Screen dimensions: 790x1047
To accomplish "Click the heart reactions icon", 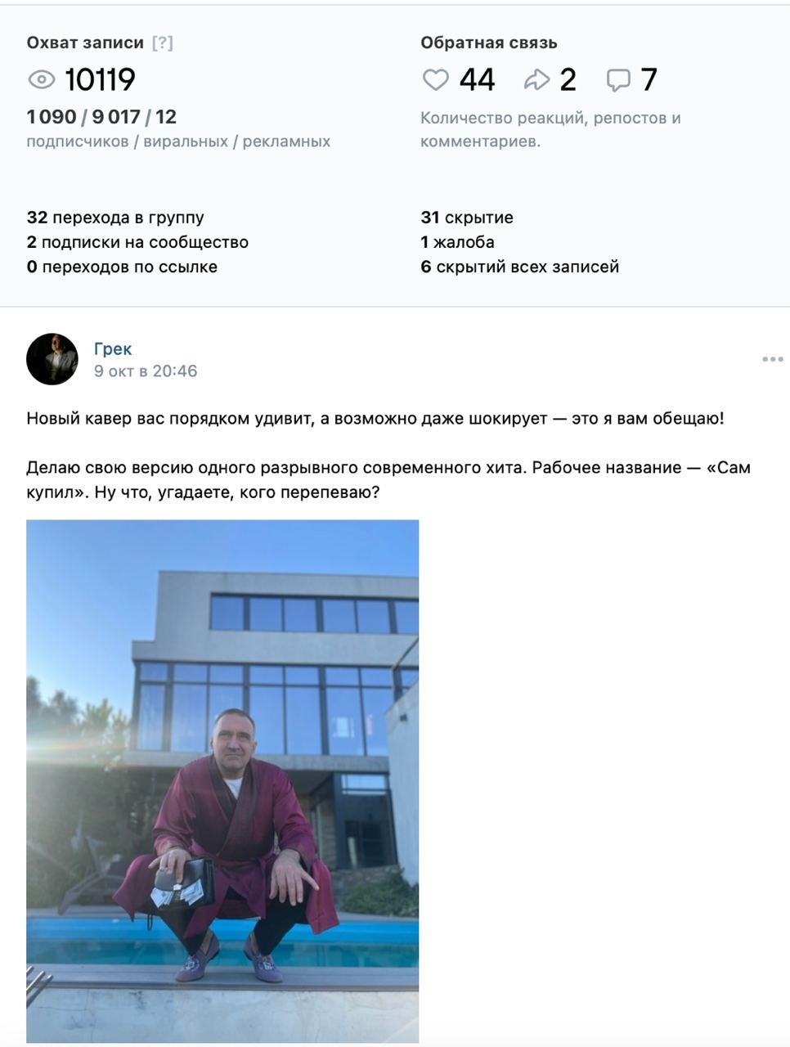I will click(x=435, y=79).
